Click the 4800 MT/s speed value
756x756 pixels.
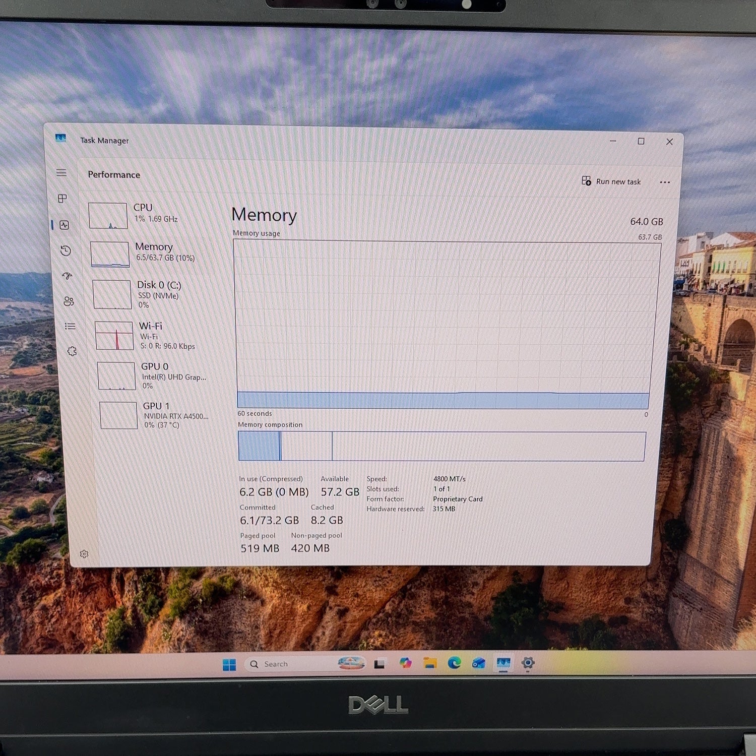[449, 479]
